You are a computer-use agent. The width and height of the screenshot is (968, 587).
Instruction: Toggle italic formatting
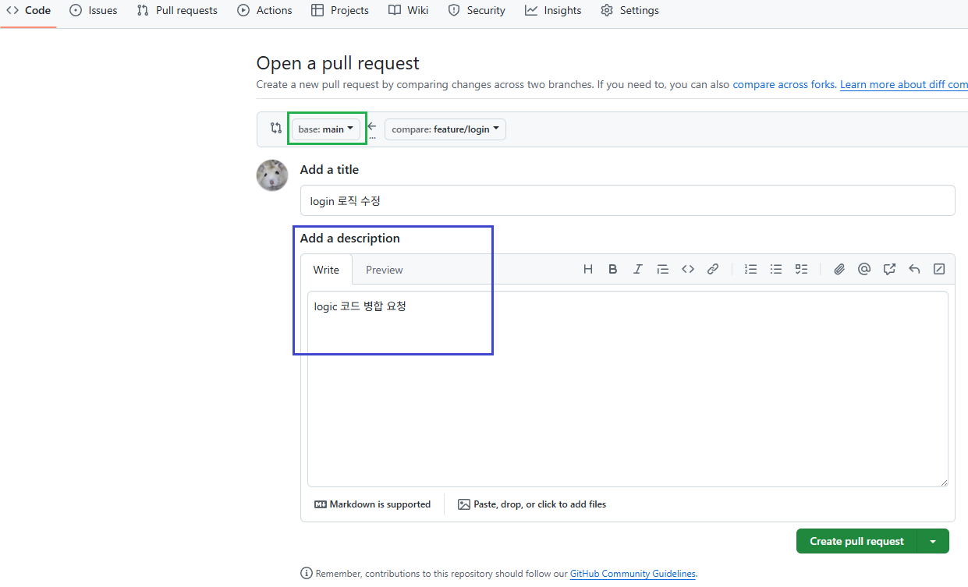(x=637, y=269)
